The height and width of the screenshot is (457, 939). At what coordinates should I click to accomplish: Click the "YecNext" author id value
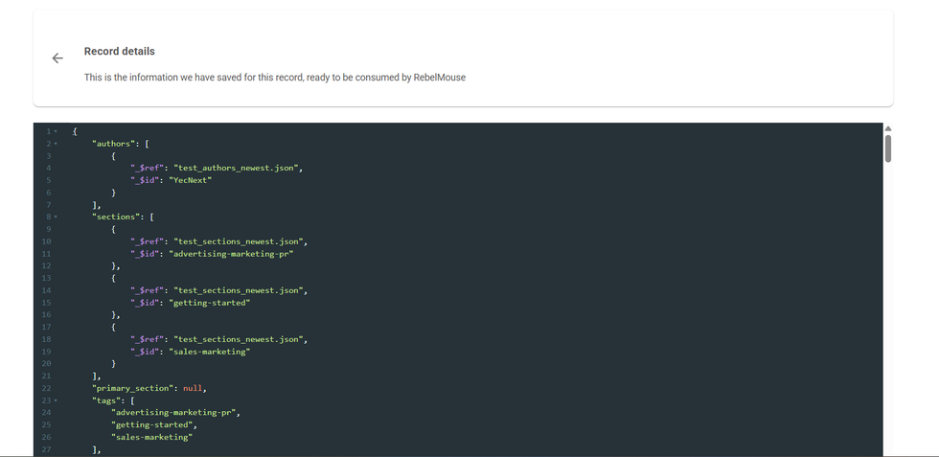pyautogui.click(x=191, y=180)
